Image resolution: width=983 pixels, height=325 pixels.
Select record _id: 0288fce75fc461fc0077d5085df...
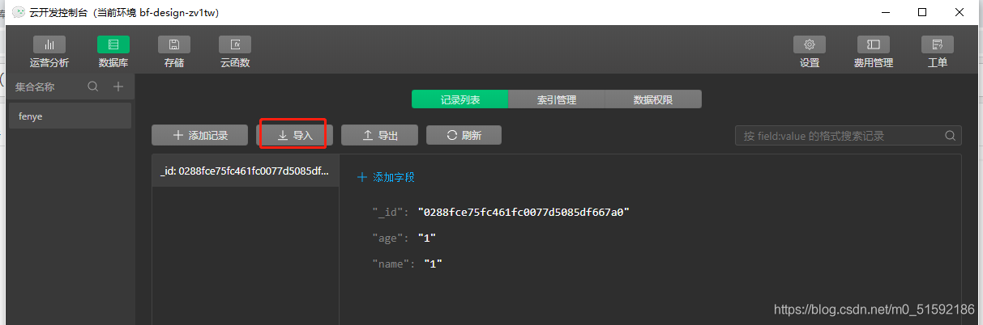[x=246, y=171]
